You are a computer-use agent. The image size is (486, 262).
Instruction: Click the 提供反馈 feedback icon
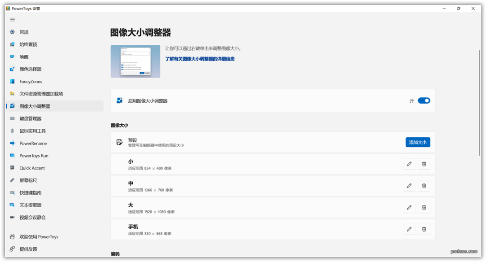pyautogui.click(x=12, y=249)
